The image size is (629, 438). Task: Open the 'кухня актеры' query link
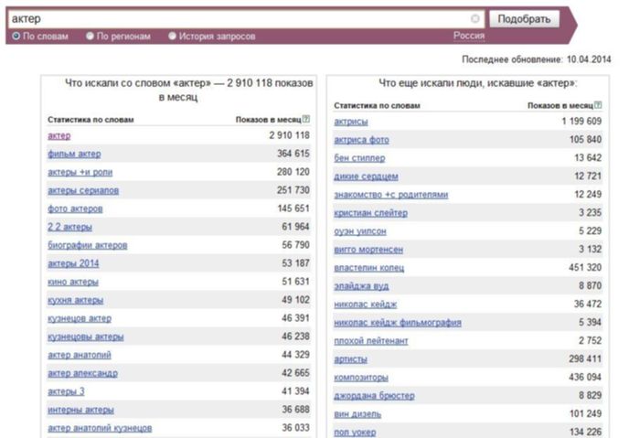coord(75,301)
